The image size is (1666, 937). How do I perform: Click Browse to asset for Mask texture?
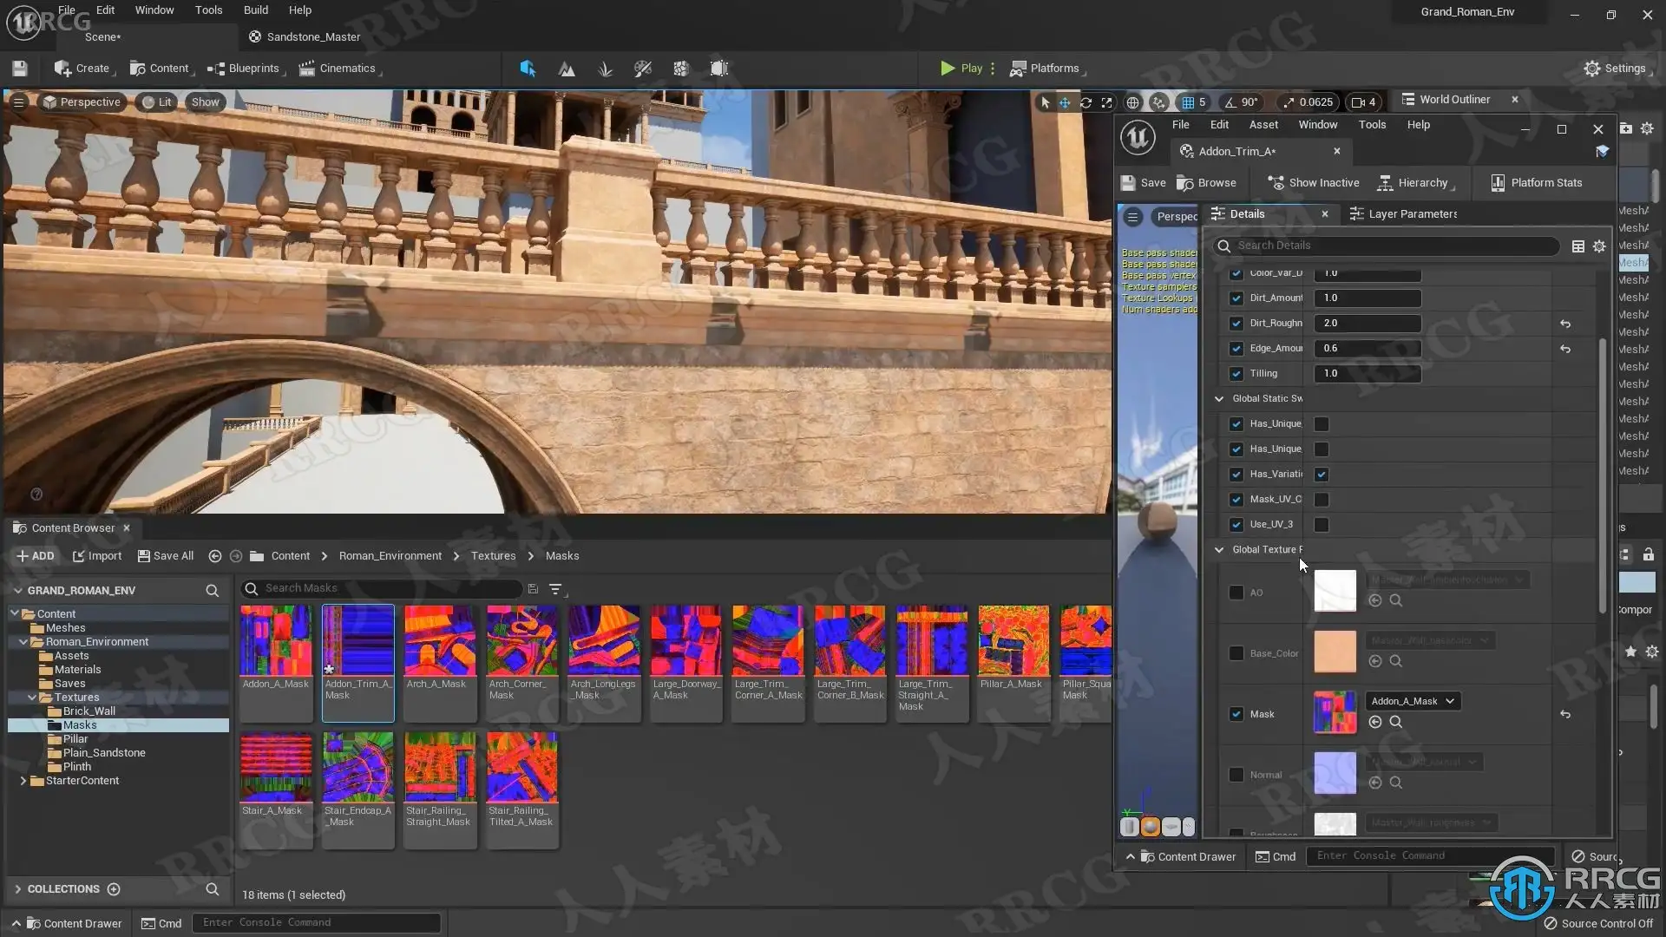pyautogui.click(x=1395, y=722)
